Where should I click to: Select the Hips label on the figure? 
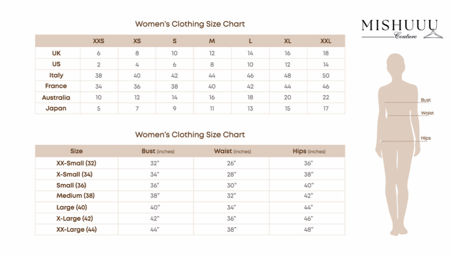pyautogui.click(x=426, y=138)
